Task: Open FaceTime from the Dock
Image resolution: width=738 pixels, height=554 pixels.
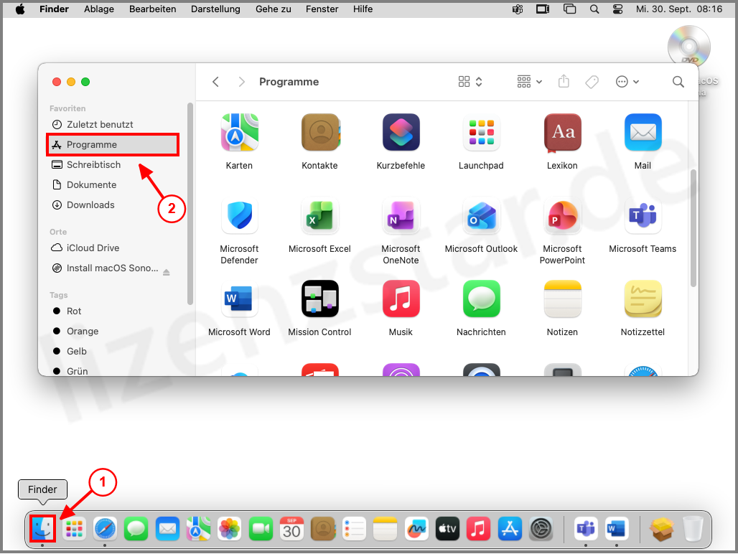Action: click(261, 529)
